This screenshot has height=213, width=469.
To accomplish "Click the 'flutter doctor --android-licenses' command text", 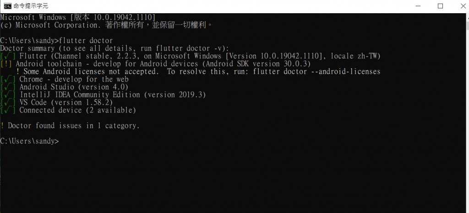I will click(x=316, y=72).
